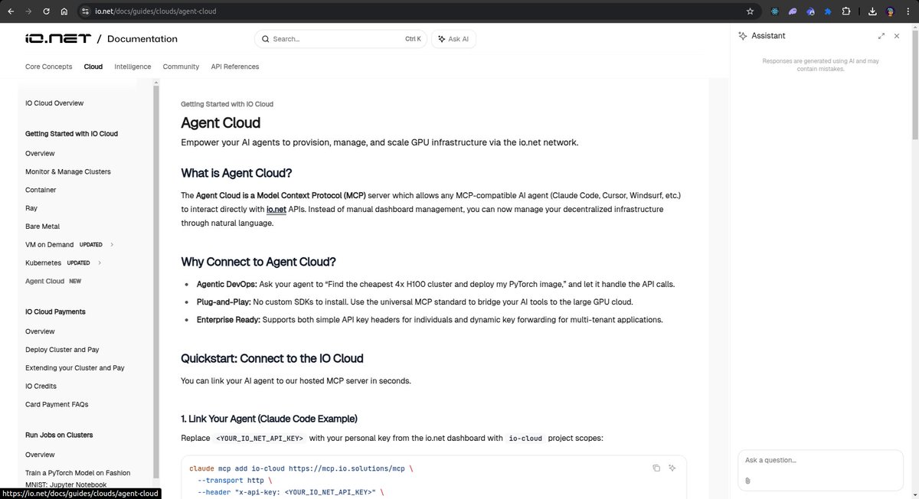The width and height of the screenshot is (919, 499).
Task: Open the Intelligence tab
Action: point(132,67)
